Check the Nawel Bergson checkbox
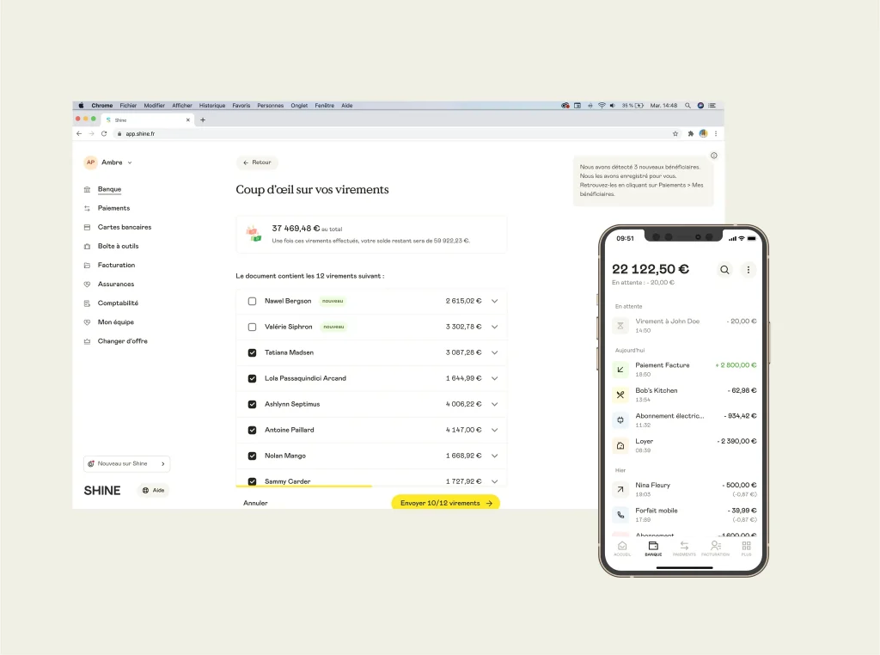Image resolution: width=880 pixels, height=655 pixels. click(252, 302)
